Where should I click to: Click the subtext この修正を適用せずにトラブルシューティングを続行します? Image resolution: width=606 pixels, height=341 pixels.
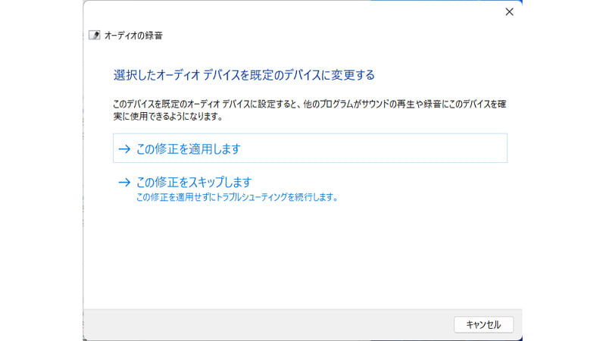[x=236, y=198]
